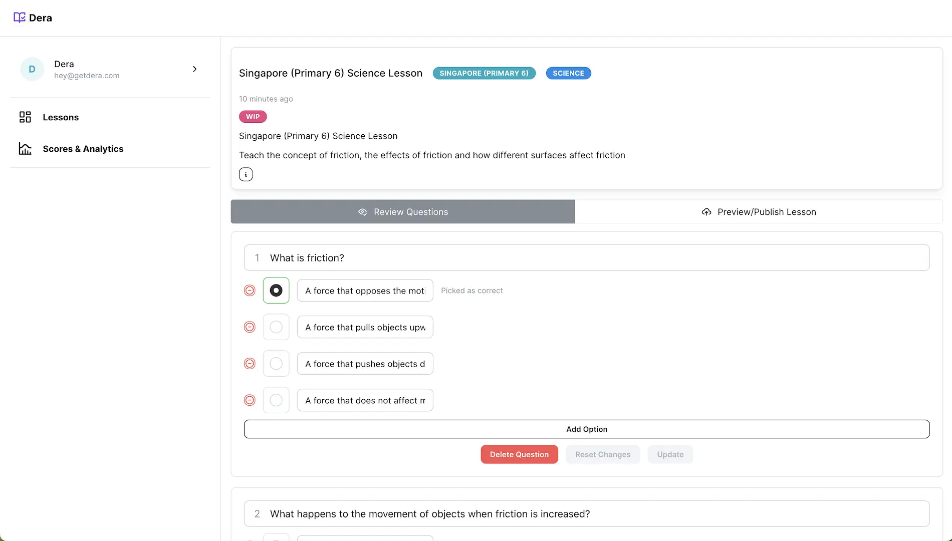Click the red Delete Question button
952x541 pixels.
coord(519,454)
